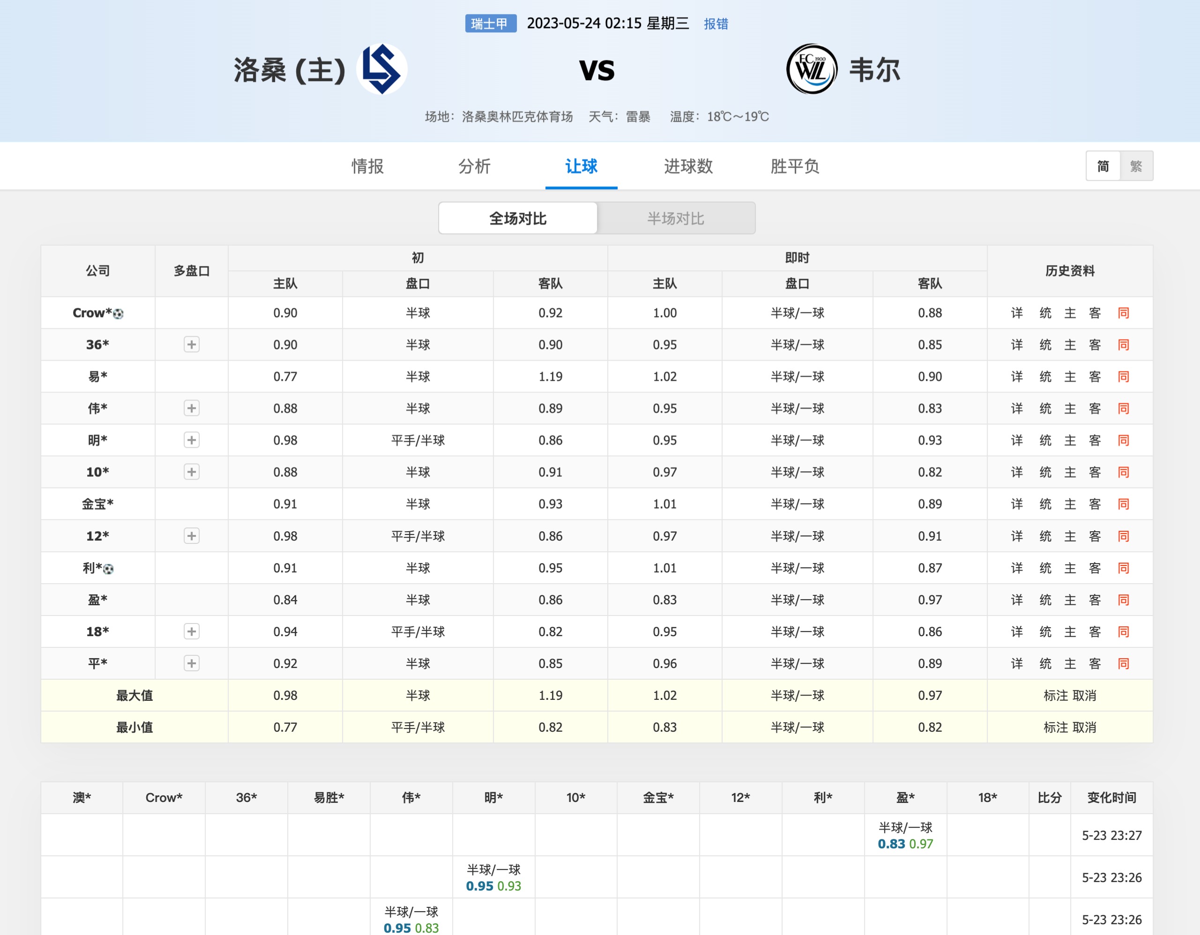Click 明* change entry 0.95 0.93
1200x935 pixels.
493,877
